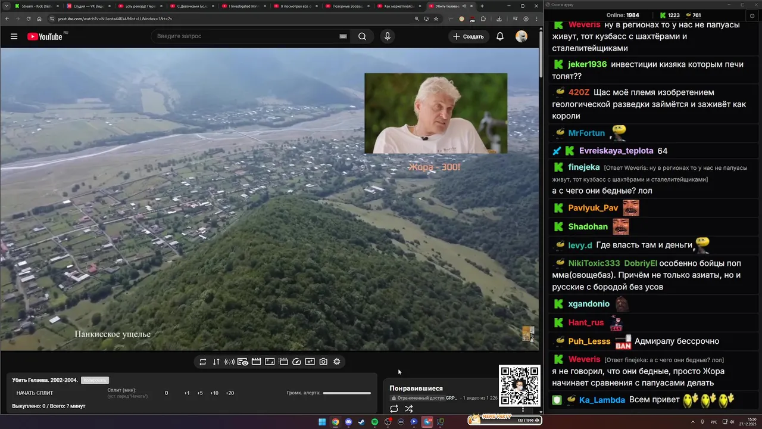Image resolution: width=762 pixels, height=429 pixels.
Task: Click the QR code image near playlist
Action: click(520, 386)
